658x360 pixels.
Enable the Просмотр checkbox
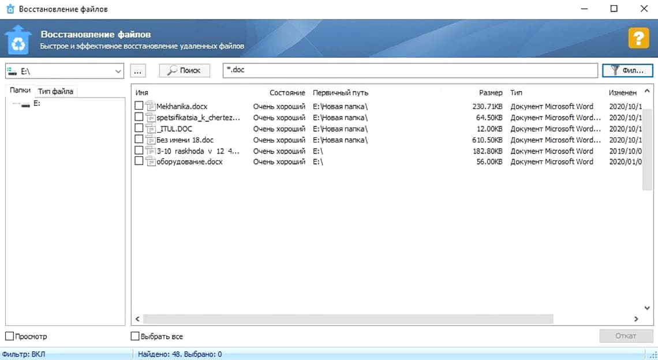point(9,336)
